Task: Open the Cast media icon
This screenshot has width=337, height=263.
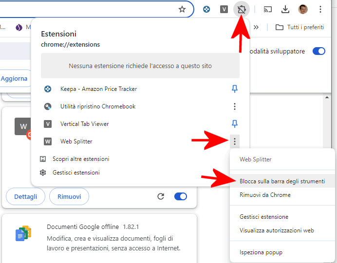Action: click(x=267, y=9)
